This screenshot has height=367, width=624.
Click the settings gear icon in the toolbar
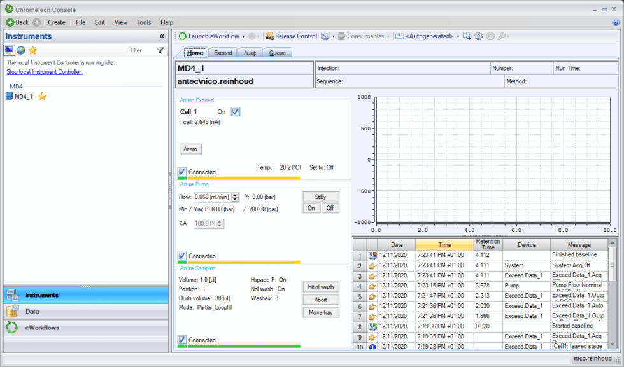(x=479, y=36)
